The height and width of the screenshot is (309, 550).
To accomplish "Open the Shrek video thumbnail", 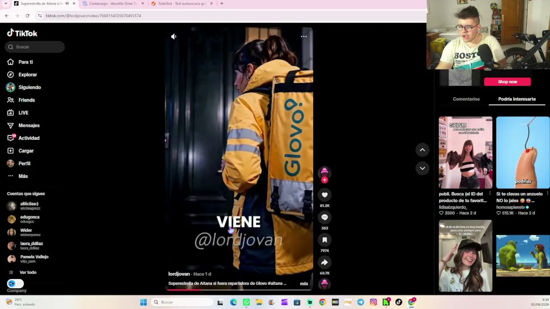I will pyautogui.click(x=523, y=256).
